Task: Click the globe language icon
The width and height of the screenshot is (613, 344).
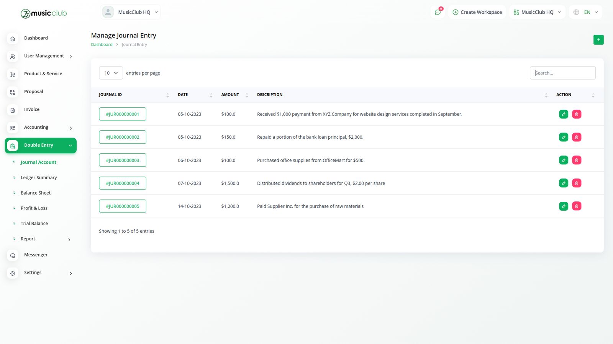Action: (x=576, y=12)
